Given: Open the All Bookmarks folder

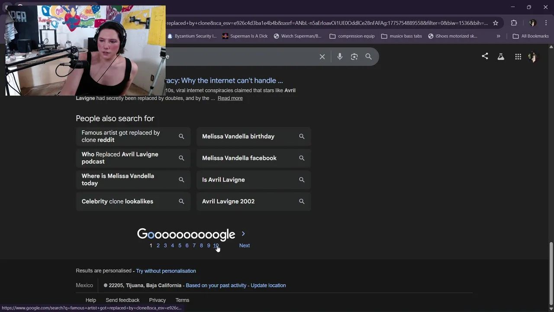Looking at the screenshot, I should pos(531,36).
